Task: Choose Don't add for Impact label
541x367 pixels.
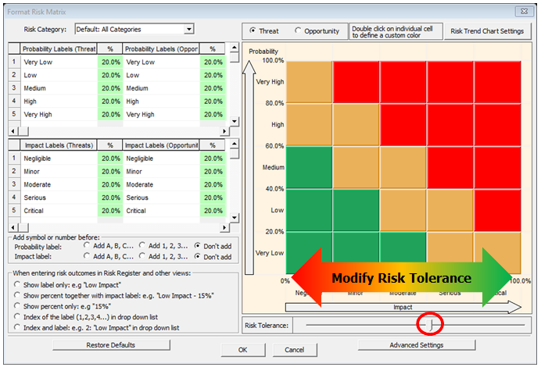Action: tap(197, 256)
